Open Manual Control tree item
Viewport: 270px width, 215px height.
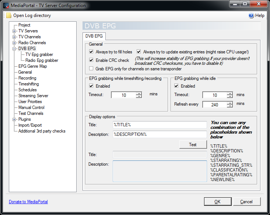[31, 107]
